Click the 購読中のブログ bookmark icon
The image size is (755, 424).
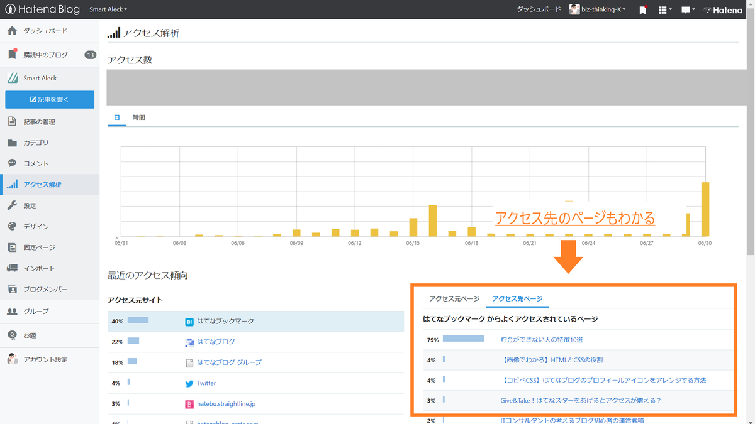pyautogui.click(x=12, y=55)
